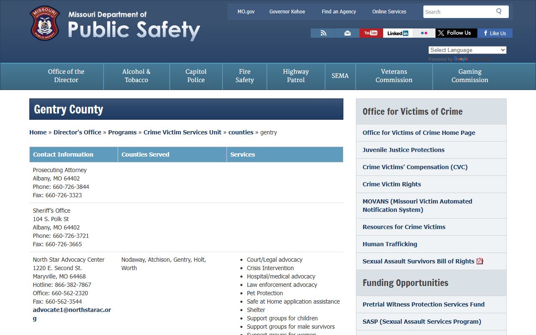Open Office of the Director menu

pyautogui.click(x=66, y=76)
